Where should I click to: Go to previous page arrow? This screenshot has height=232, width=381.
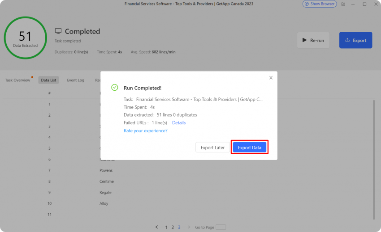pos(157,227)
